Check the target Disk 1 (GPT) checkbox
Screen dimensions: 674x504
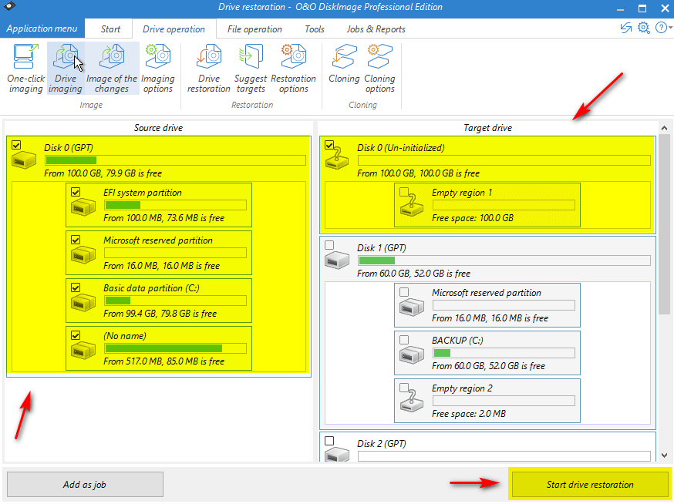330,246
